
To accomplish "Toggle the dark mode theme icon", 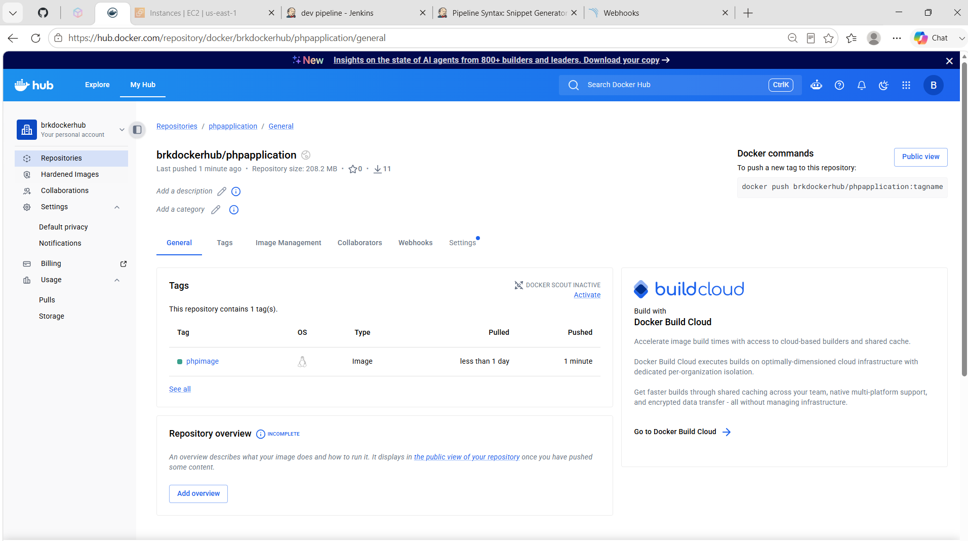I will click(884, 85).
